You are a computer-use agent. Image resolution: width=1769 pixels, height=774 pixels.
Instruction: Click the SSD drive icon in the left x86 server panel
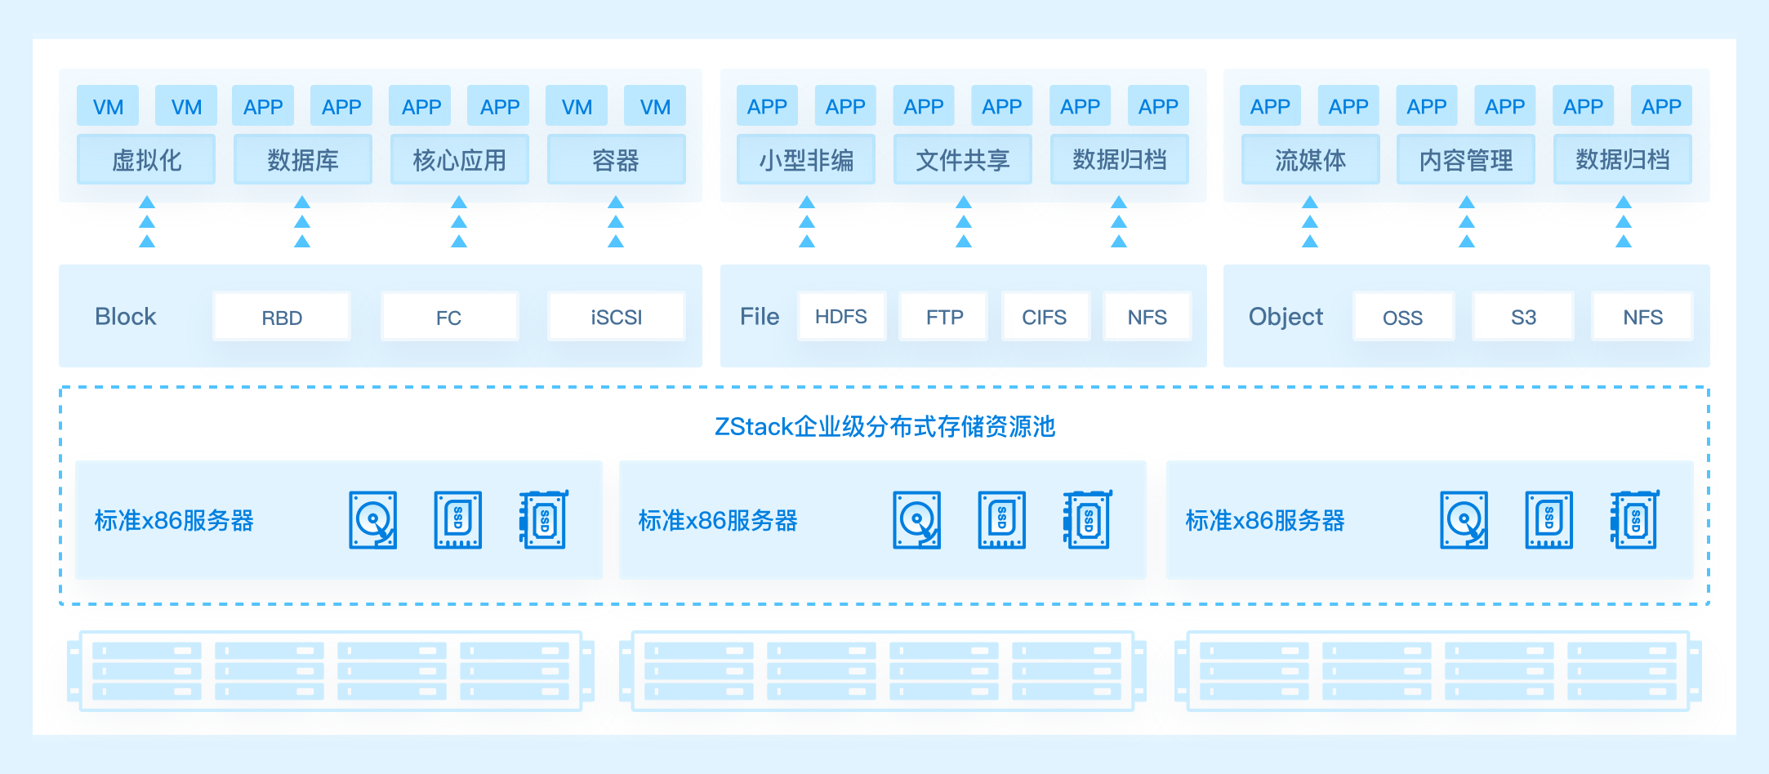pos(457,520)
